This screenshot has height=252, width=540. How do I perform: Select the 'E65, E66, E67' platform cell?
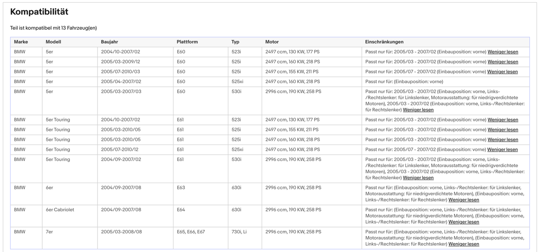click(191, 232)
